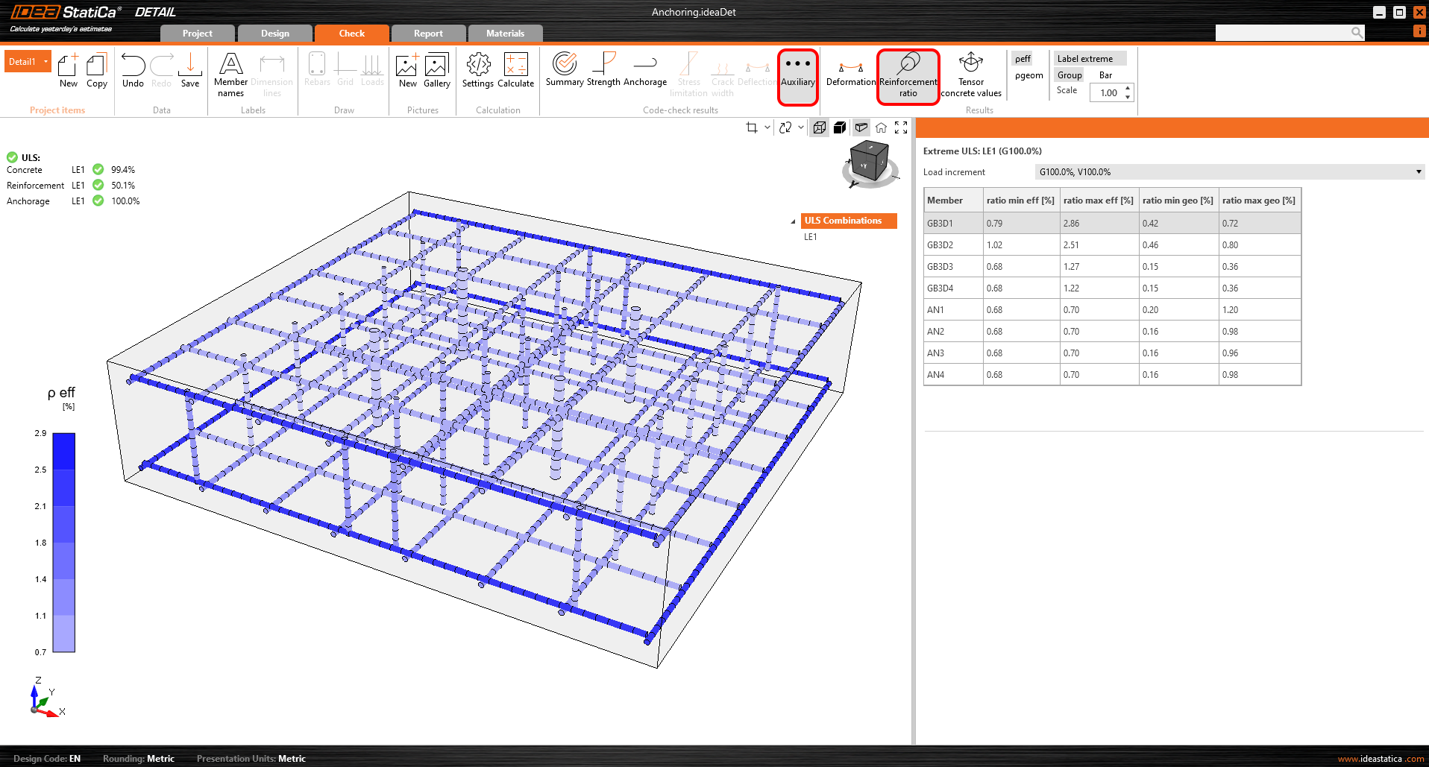Select the Bar display option

[x=1105, y=75]
